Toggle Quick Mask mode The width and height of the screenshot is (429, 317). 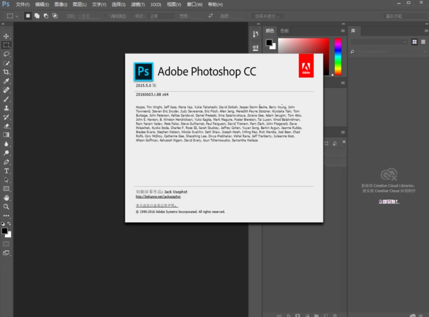[x=6, y=244]
